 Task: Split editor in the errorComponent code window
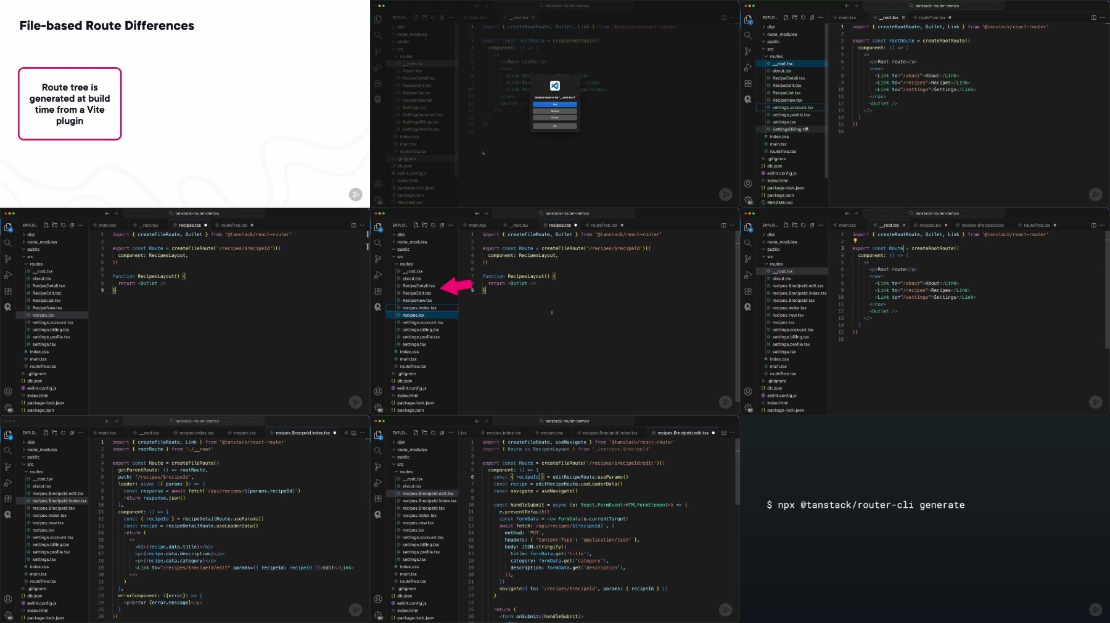pyautogui.click(x=353, y=433)
